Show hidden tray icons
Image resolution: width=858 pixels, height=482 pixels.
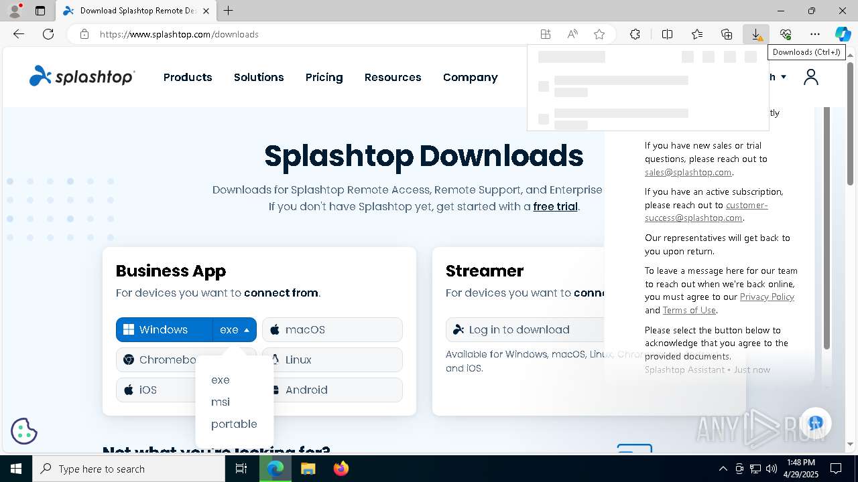(x=723, y=469)
